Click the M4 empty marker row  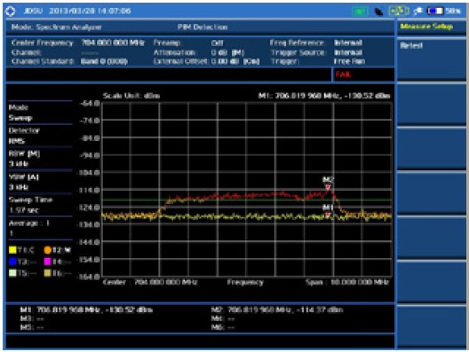[223, 319]
